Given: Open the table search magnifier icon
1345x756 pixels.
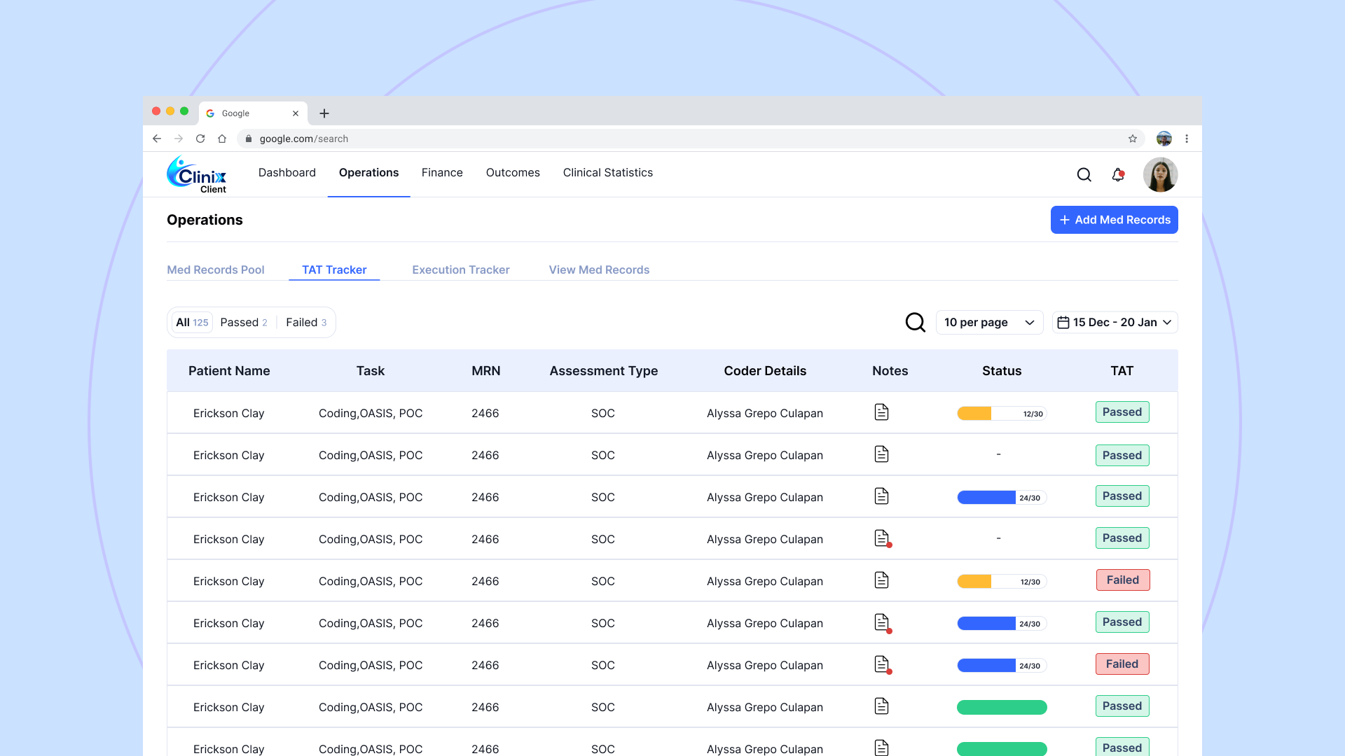Looking at the screenshot, I should [915, 322].
